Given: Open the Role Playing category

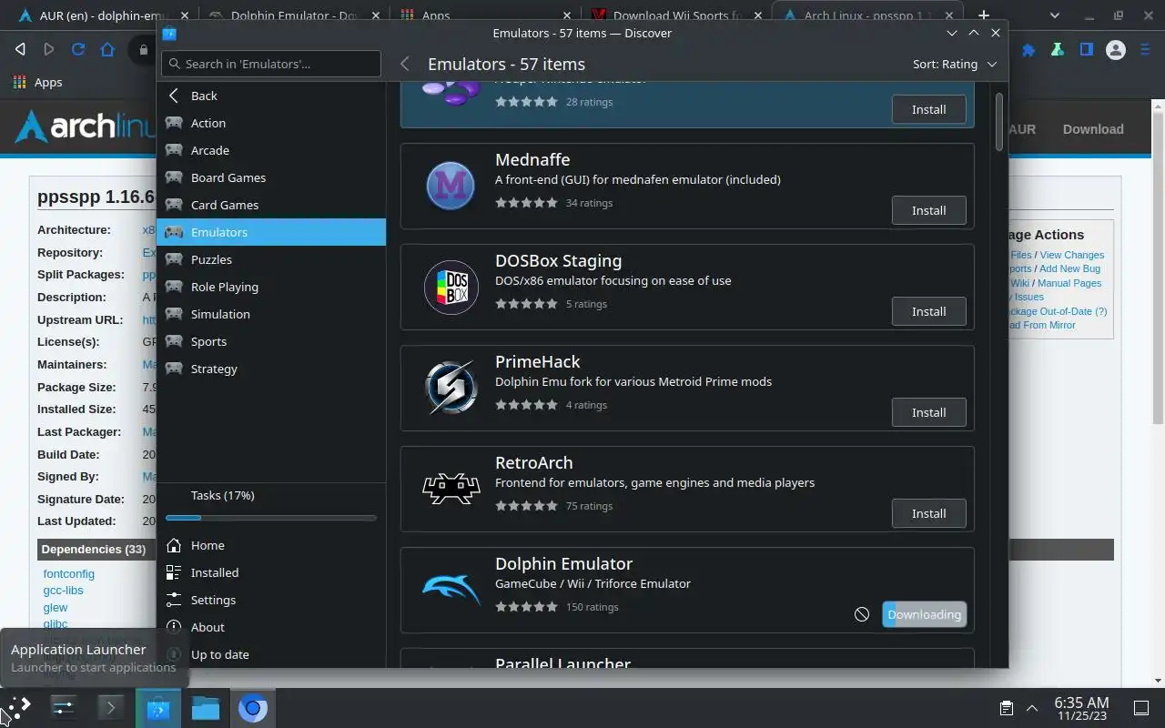Looking at the screenshot, I should coord(271,287).
